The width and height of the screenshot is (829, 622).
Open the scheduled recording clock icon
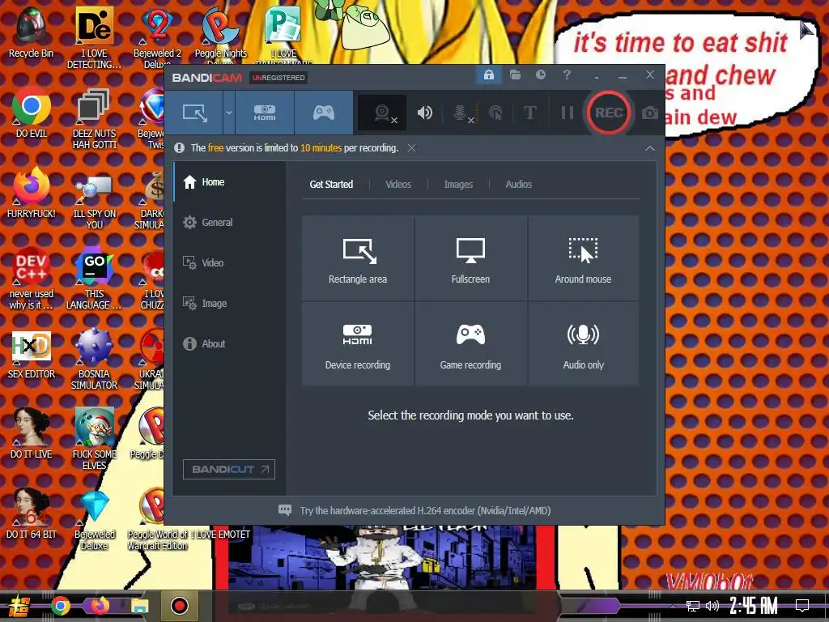(x=540, y=75)
